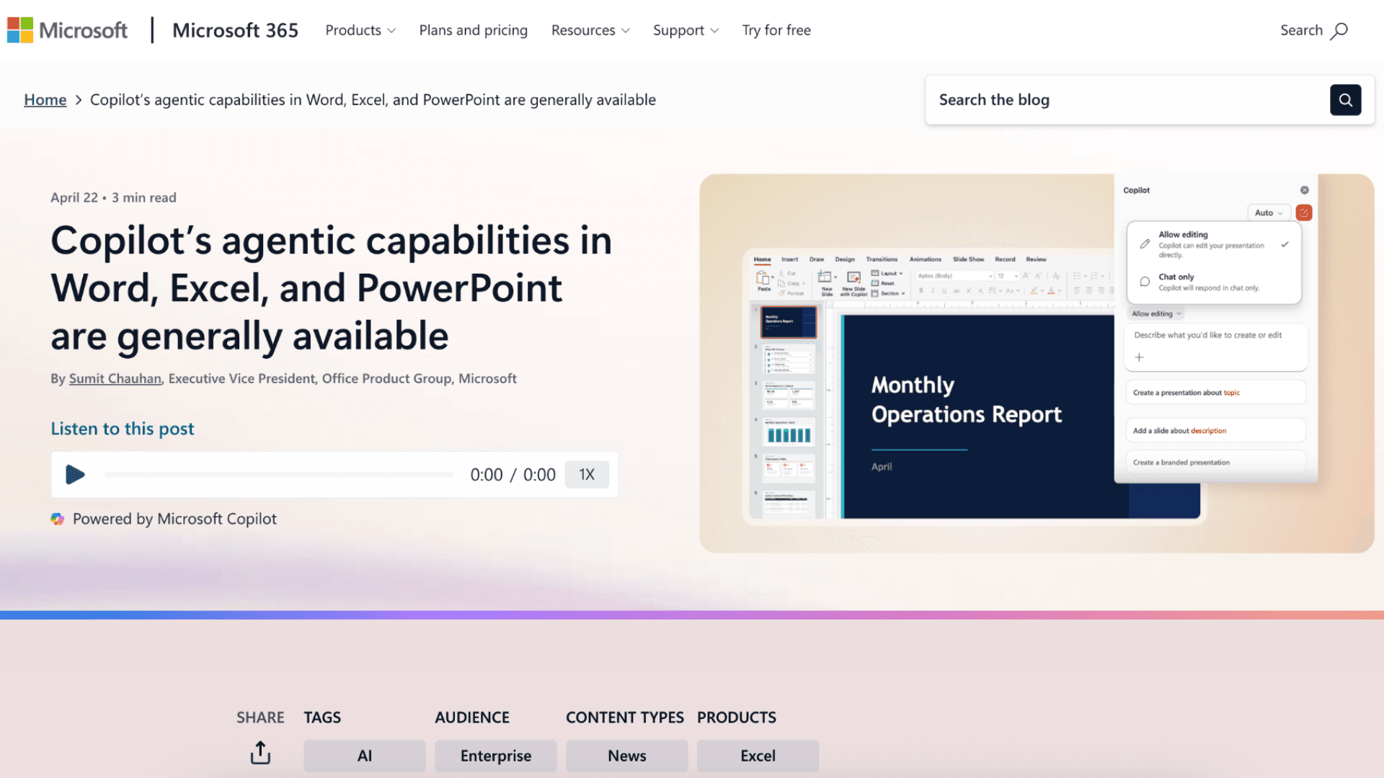Screen dimensions: 1384x778
Task: Submit blog search with magnifier button
Action: [x=1345, y=100]
